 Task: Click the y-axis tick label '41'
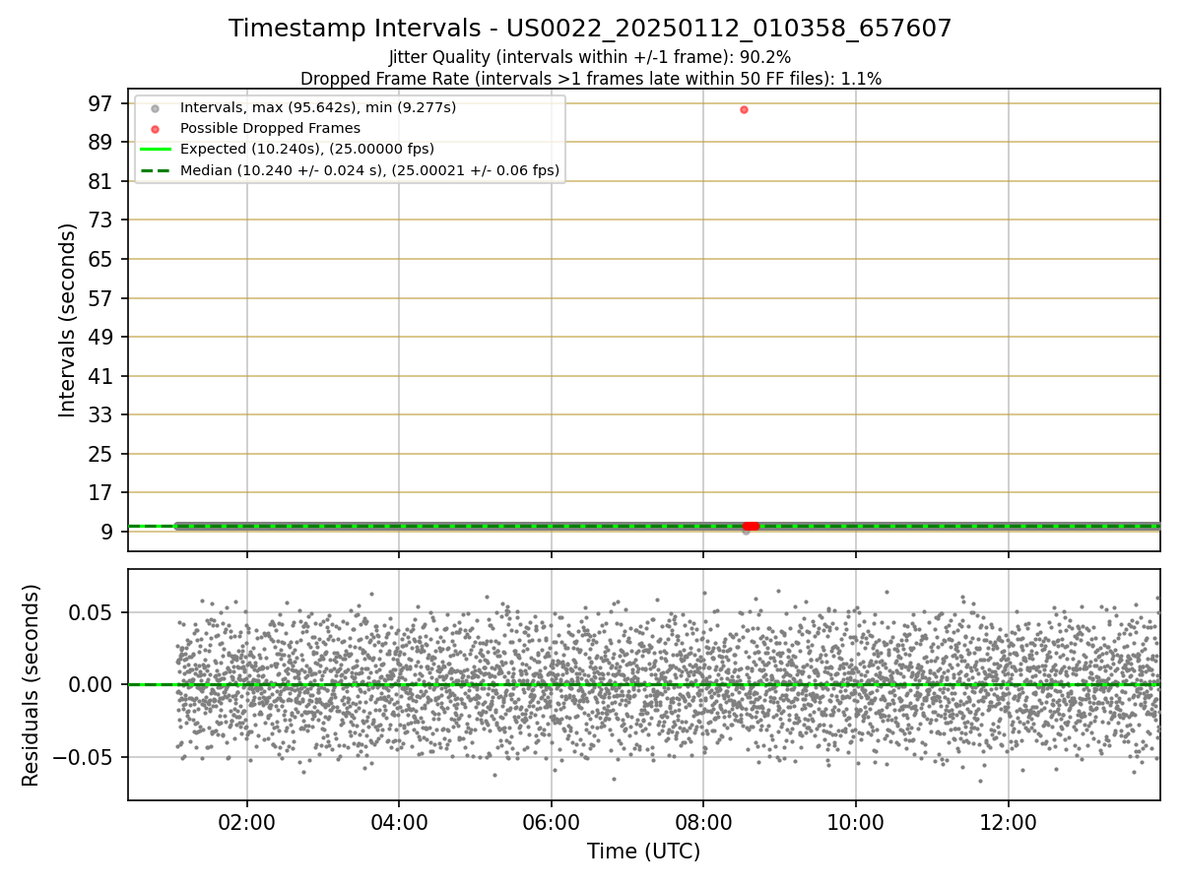pyautogui.click(x=100, y=376)
